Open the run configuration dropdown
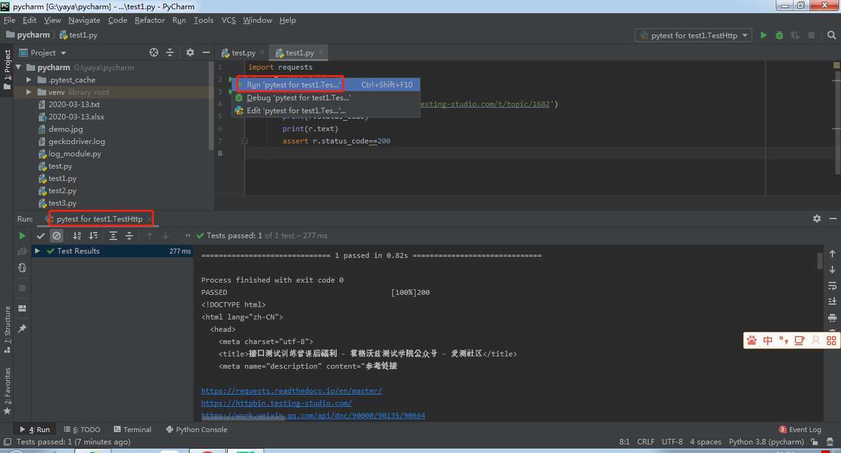 click(693, 36)
